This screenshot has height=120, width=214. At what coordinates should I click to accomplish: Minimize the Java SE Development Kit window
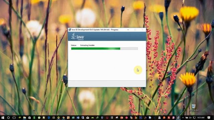pyautogui.click(x=128, y=30)
